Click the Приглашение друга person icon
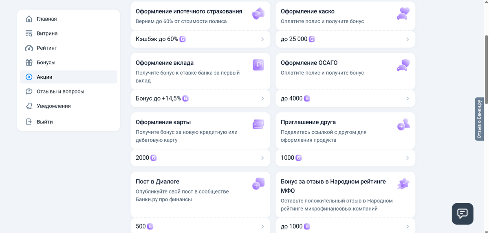This screenshot has height=233, width=489. [403, 124]
